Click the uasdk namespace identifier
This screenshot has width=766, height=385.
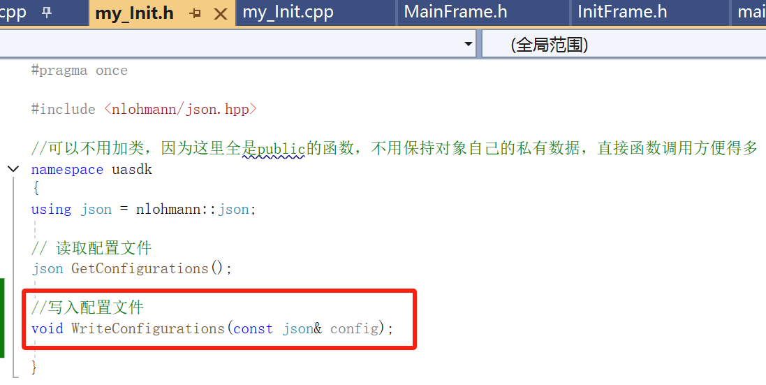point(132,170)
